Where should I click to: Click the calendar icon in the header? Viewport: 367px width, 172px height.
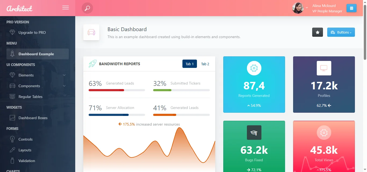[x=351, y=8]
